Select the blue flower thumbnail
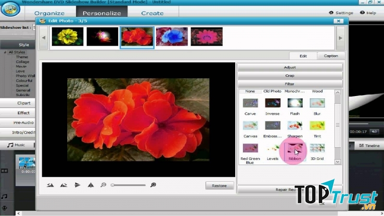The image size is (384, 216). (x=172, y=37)
